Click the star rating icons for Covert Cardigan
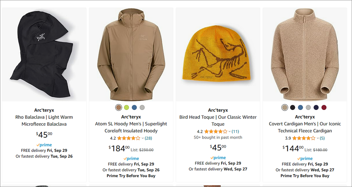Viewport: 352px width, 187px height. click(304, 138)
